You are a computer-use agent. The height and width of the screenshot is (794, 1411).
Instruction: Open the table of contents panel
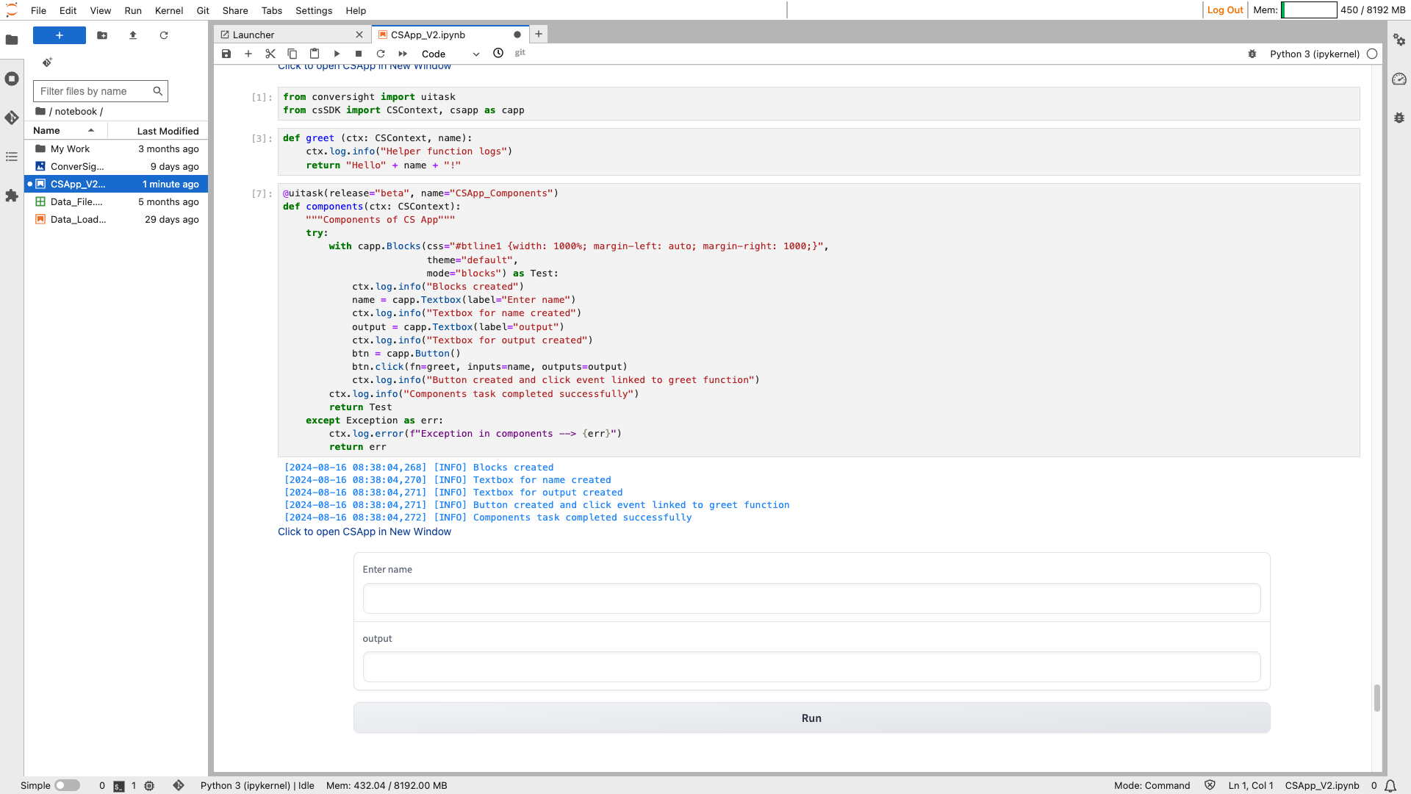click(x=12, y=157)
